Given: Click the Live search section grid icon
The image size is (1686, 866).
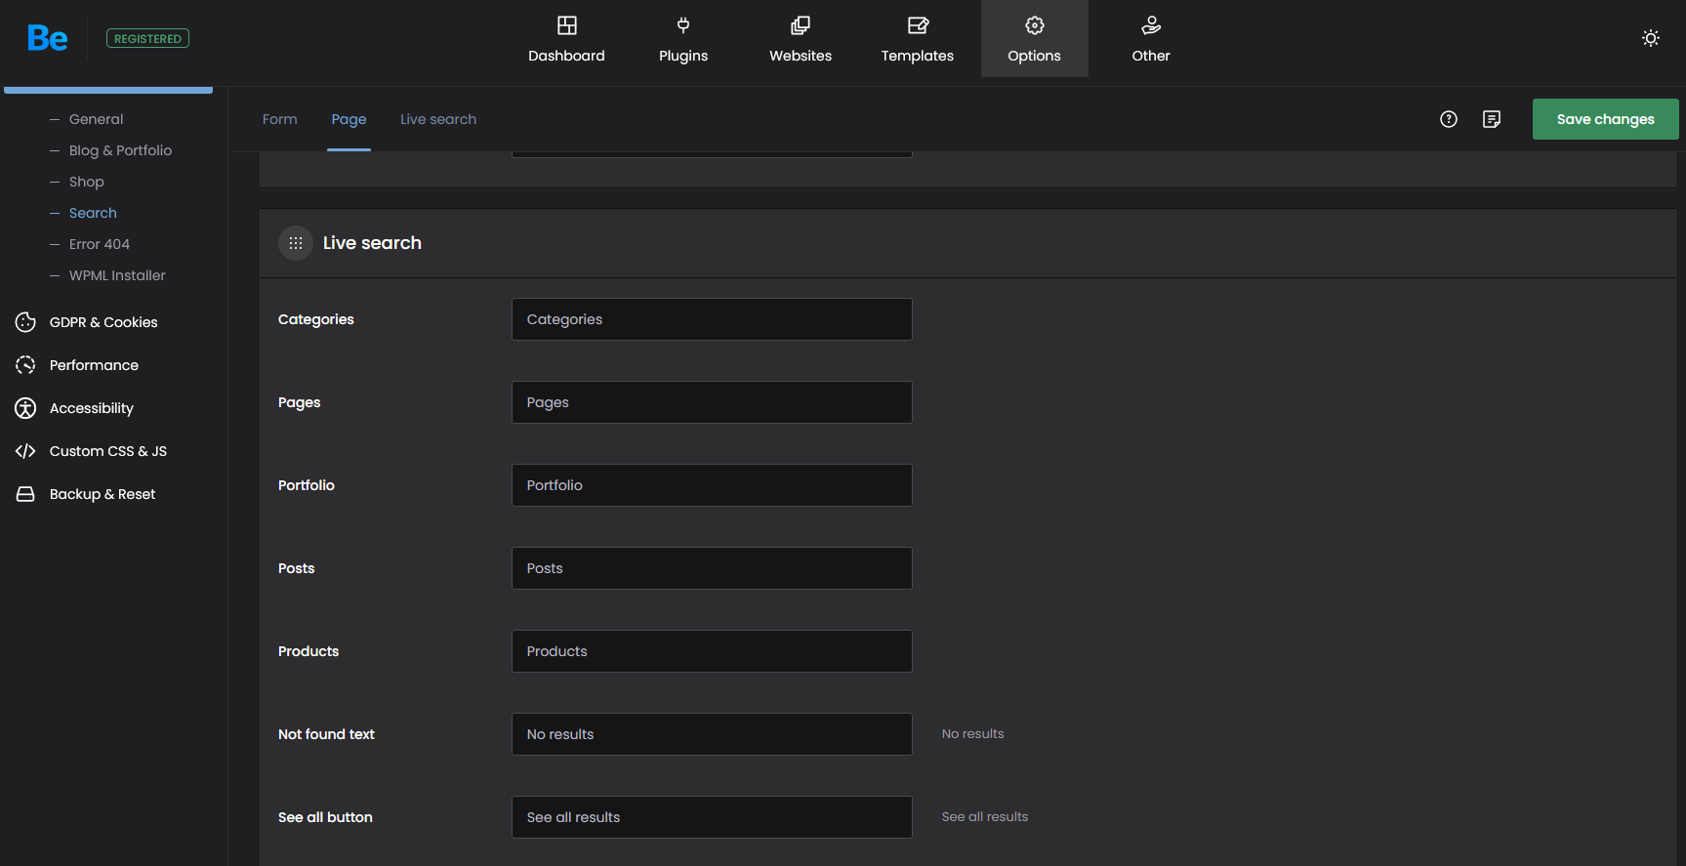Looking at the screenshot, I should [x=296, y=243].
